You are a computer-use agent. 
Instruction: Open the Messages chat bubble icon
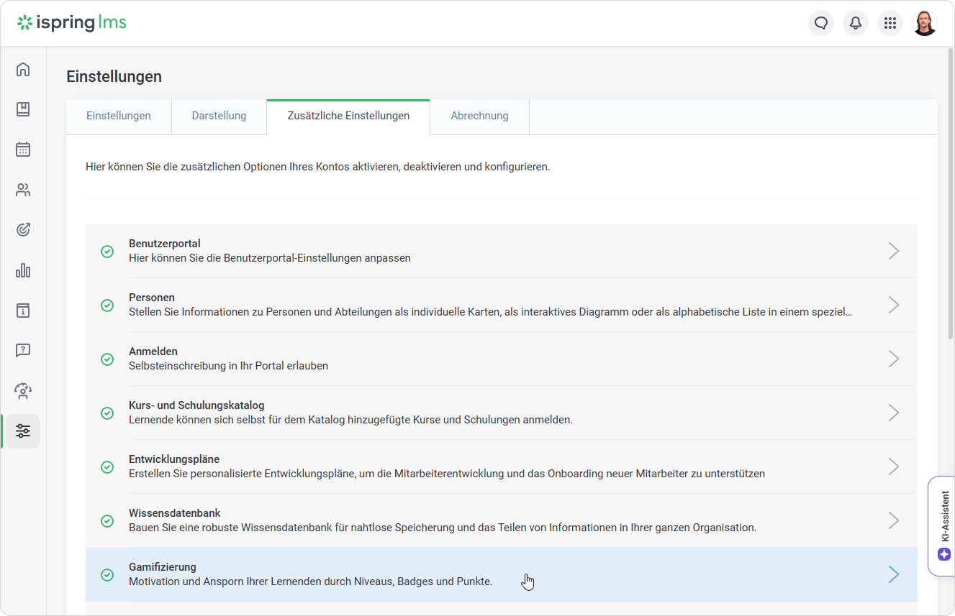pos(820,22)
